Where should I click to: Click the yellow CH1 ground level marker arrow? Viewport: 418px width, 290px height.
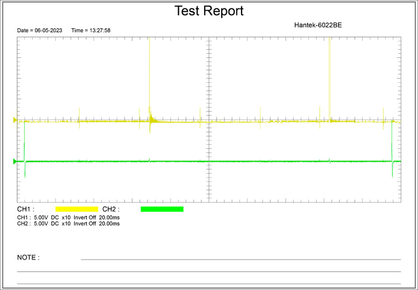point(15,120)
